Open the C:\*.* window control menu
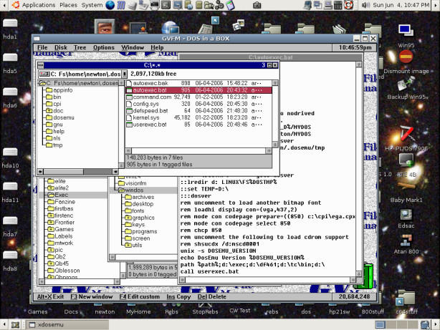This screenshot has width=440, height=330. tap(41, 65)
